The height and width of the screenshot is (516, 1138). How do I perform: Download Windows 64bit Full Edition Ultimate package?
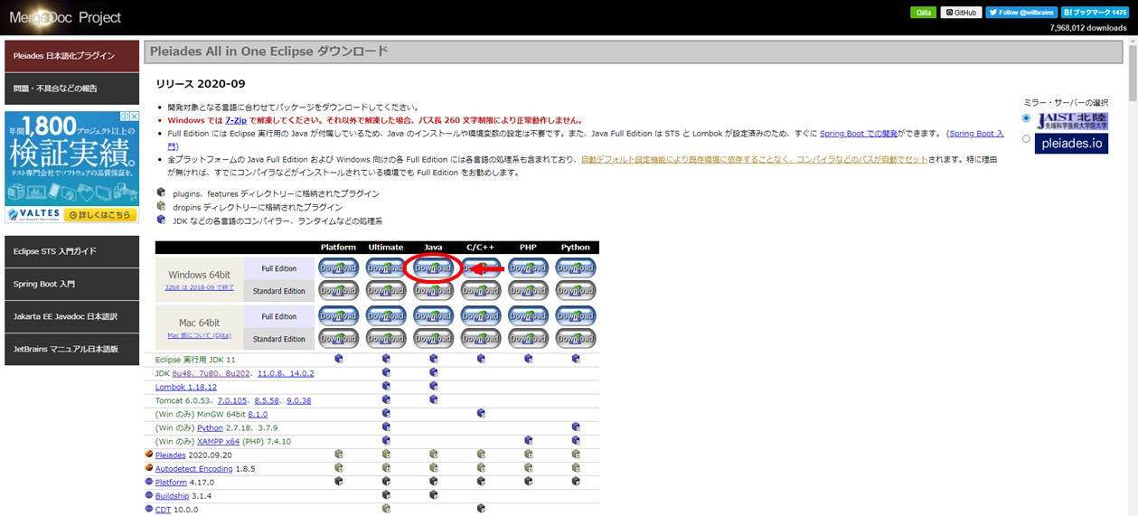coord(386,267)
